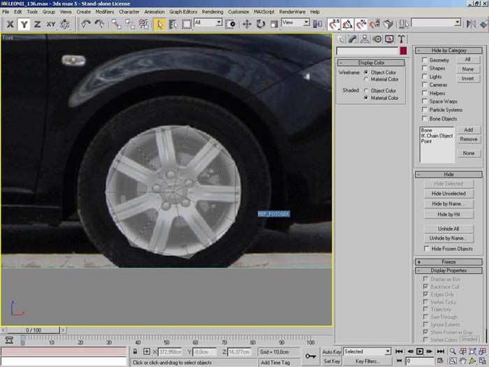Open the Graph Editors menu

tap(182, 12)
